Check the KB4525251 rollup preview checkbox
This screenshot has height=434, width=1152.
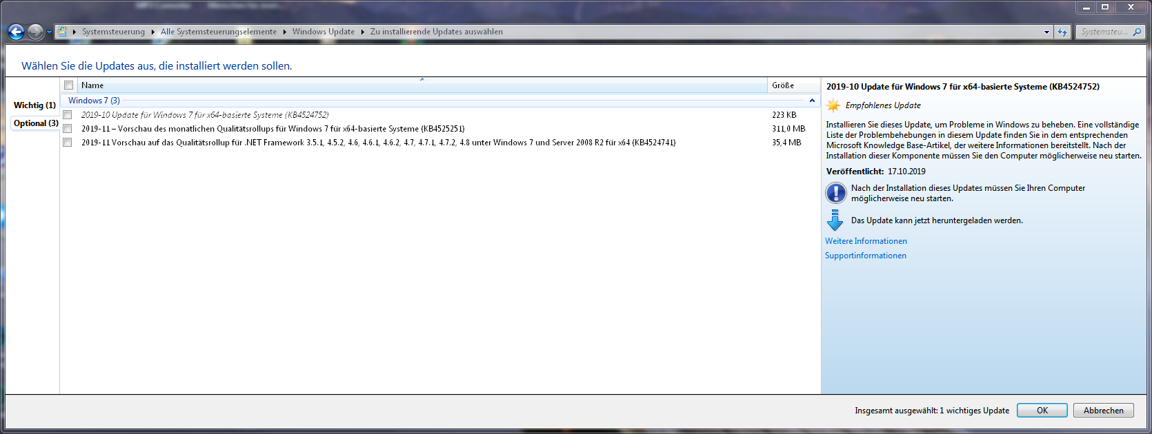(x=68, y=129)
